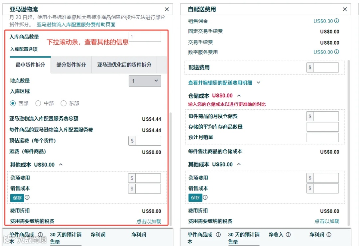Collapse 其他成本 section in 自配送费用 panel
Viewport: 359px width, 246px height.
coord(239,164)
